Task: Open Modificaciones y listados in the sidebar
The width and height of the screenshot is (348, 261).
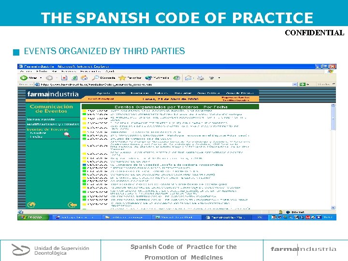Action: [53, 124]
